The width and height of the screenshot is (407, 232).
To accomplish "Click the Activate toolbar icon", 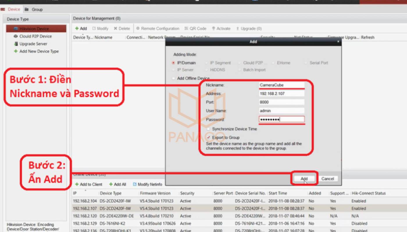I will [x=213, y=28].
